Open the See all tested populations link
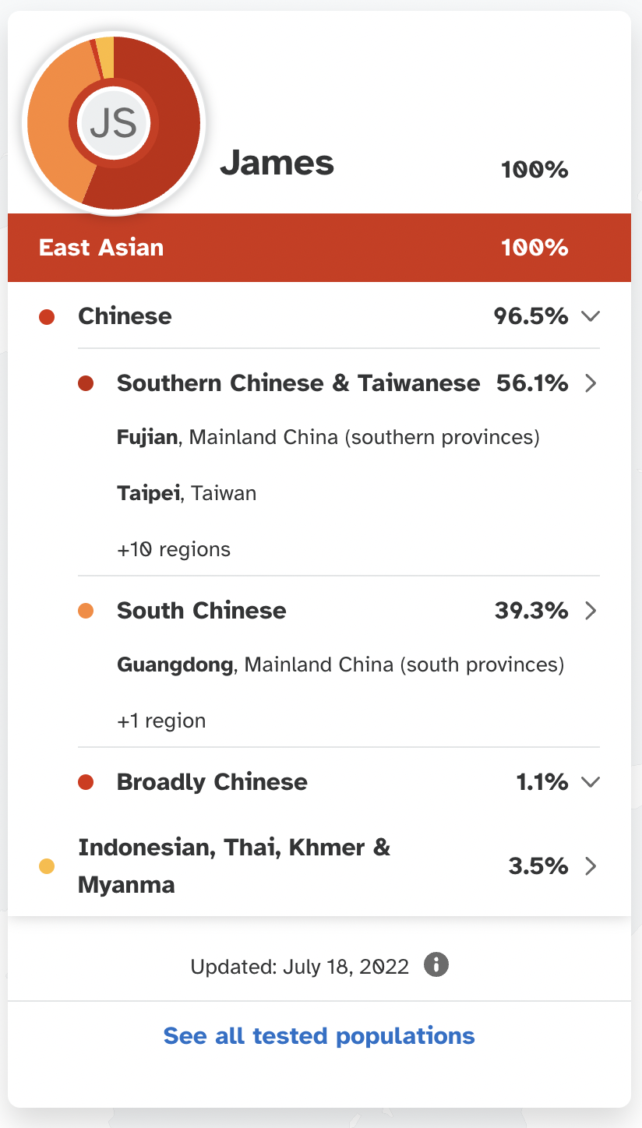This screenshot has height=1128, width=642. [319, 1035]
